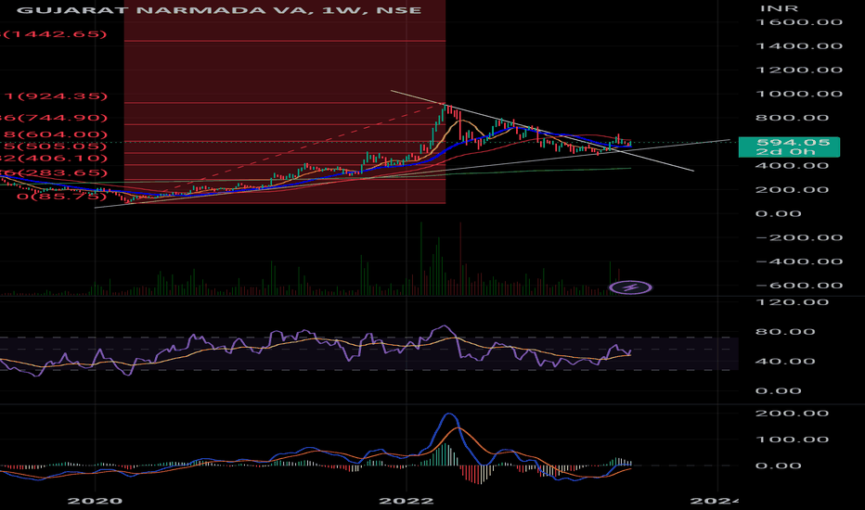Viewport: 865px width, 510px height.
Task: Select the 1(924.35) Fibonacci level label
Action: pos(57,96)
